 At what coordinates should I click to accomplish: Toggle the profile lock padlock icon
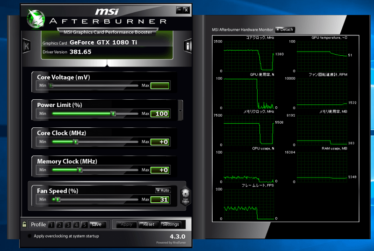point(24,224)
